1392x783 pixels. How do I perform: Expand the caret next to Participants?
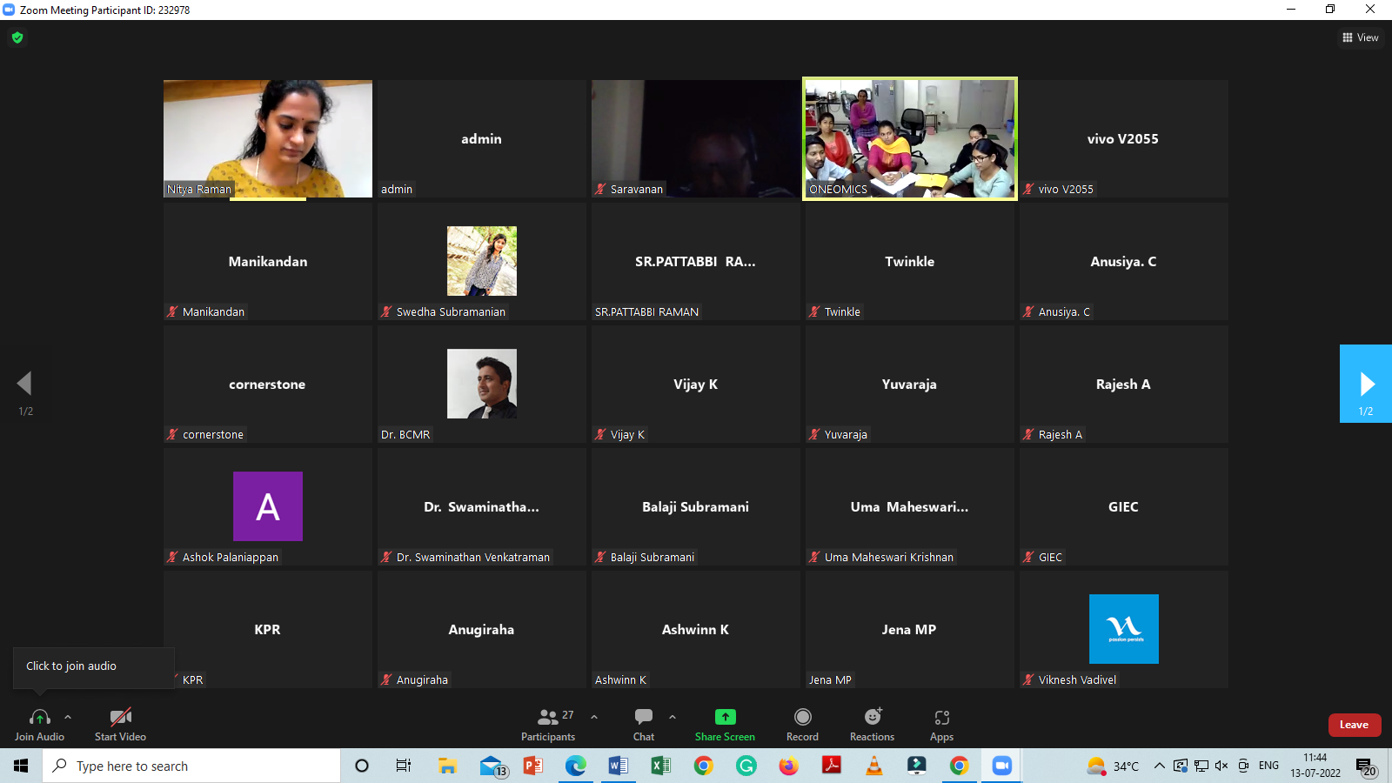[594, 717]
